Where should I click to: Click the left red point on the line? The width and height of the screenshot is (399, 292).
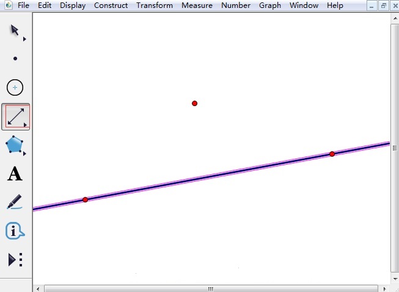[x=86, y=200]
